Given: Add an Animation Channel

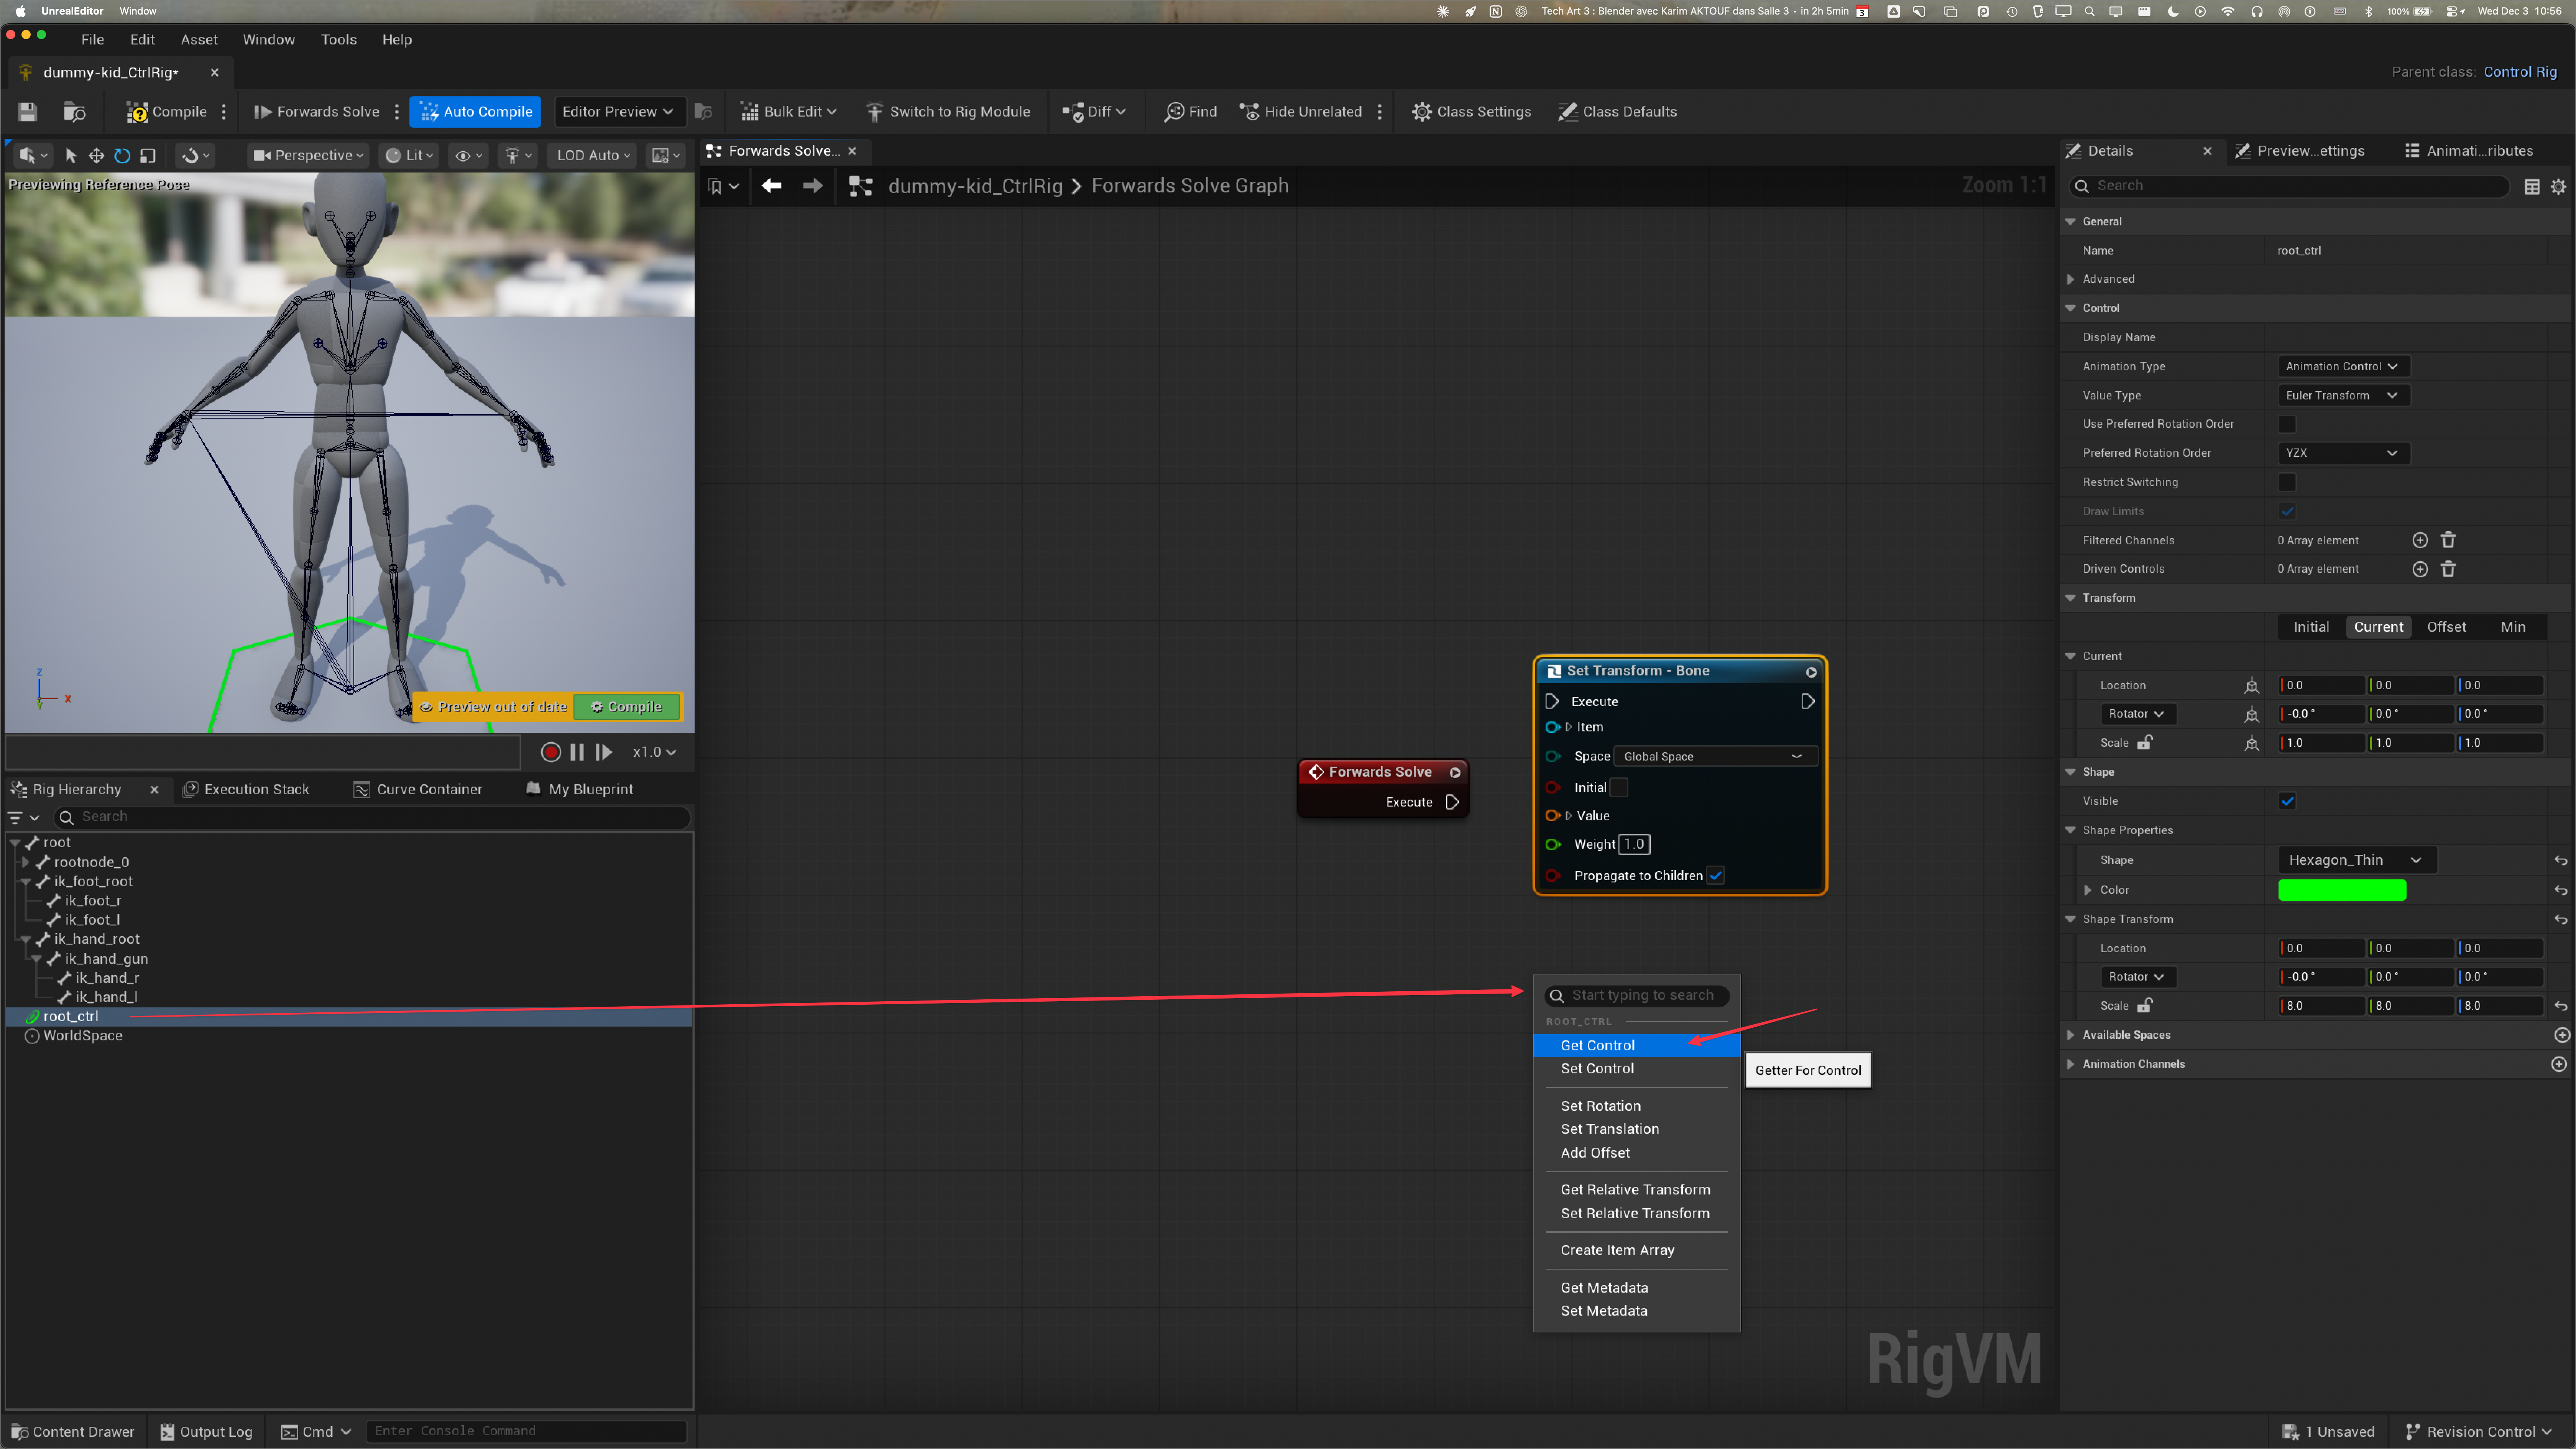Looking at the screenshot, I should (2559, 1064).
